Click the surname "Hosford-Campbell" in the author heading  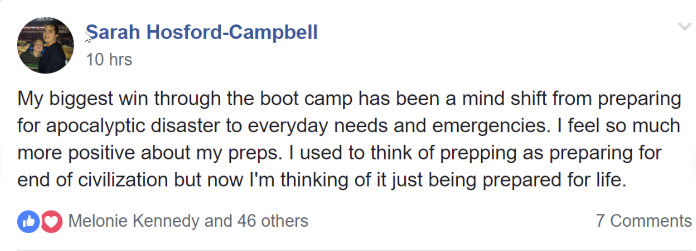(232, 32)
